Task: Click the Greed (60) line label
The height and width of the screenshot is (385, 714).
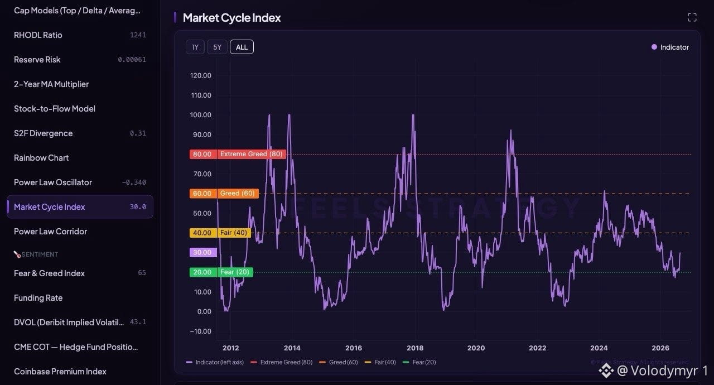Action: (x=238, y=194)
